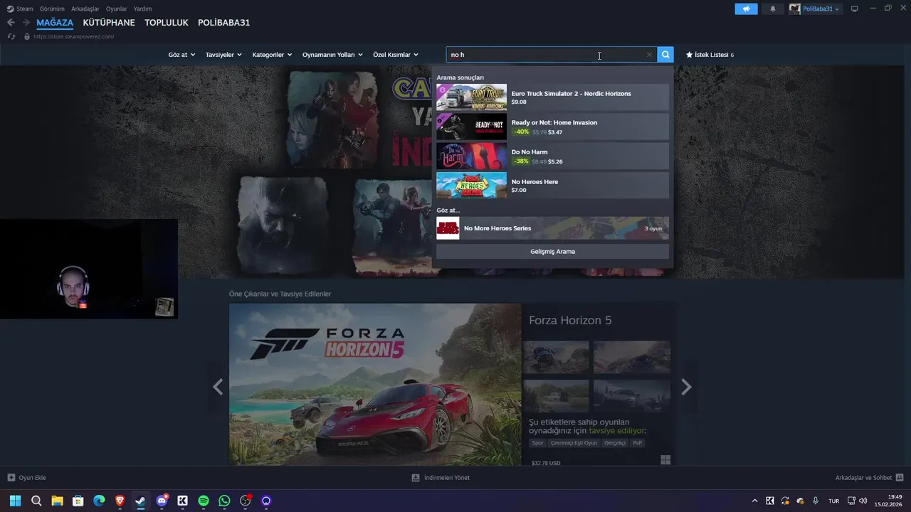Open the Arkadaşlar menu
Viewport: 911px width, 512px height.
[85, 9]
